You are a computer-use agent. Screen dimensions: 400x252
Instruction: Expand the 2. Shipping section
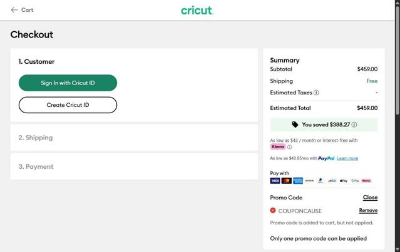[36, 138]
